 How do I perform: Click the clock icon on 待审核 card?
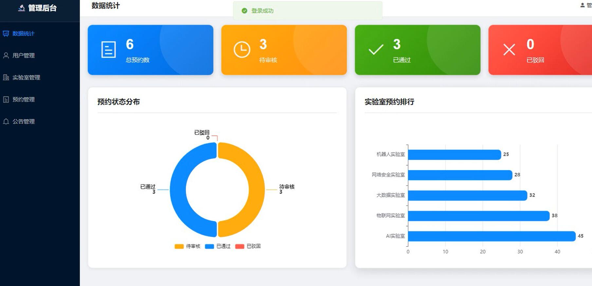click(242, 50)
